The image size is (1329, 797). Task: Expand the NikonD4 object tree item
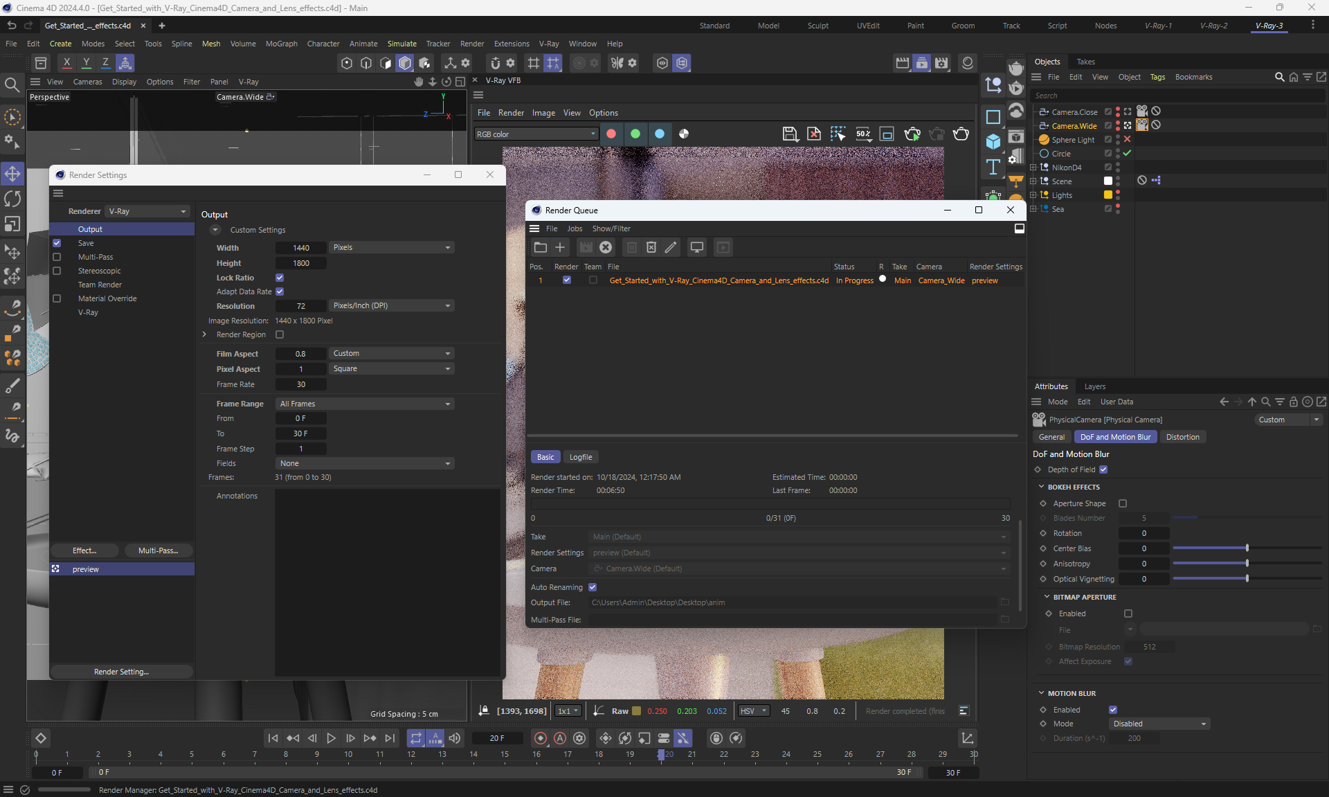[x=1033, y=168]
